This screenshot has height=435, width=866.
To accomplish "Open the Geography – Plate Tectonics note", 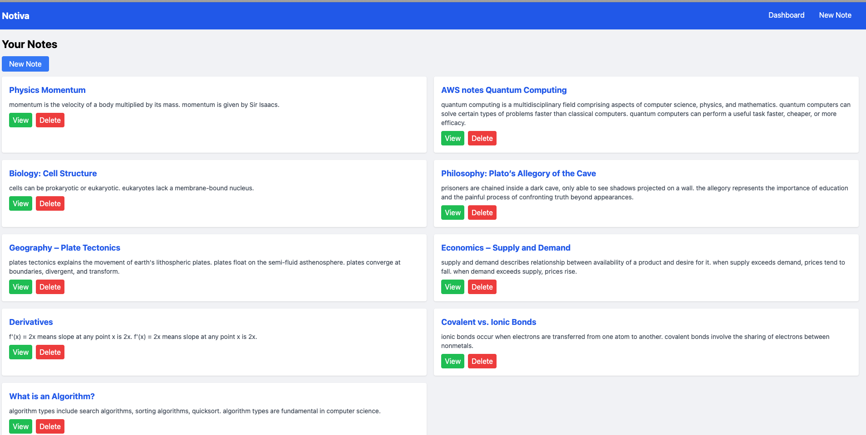I will pos(64,247).
